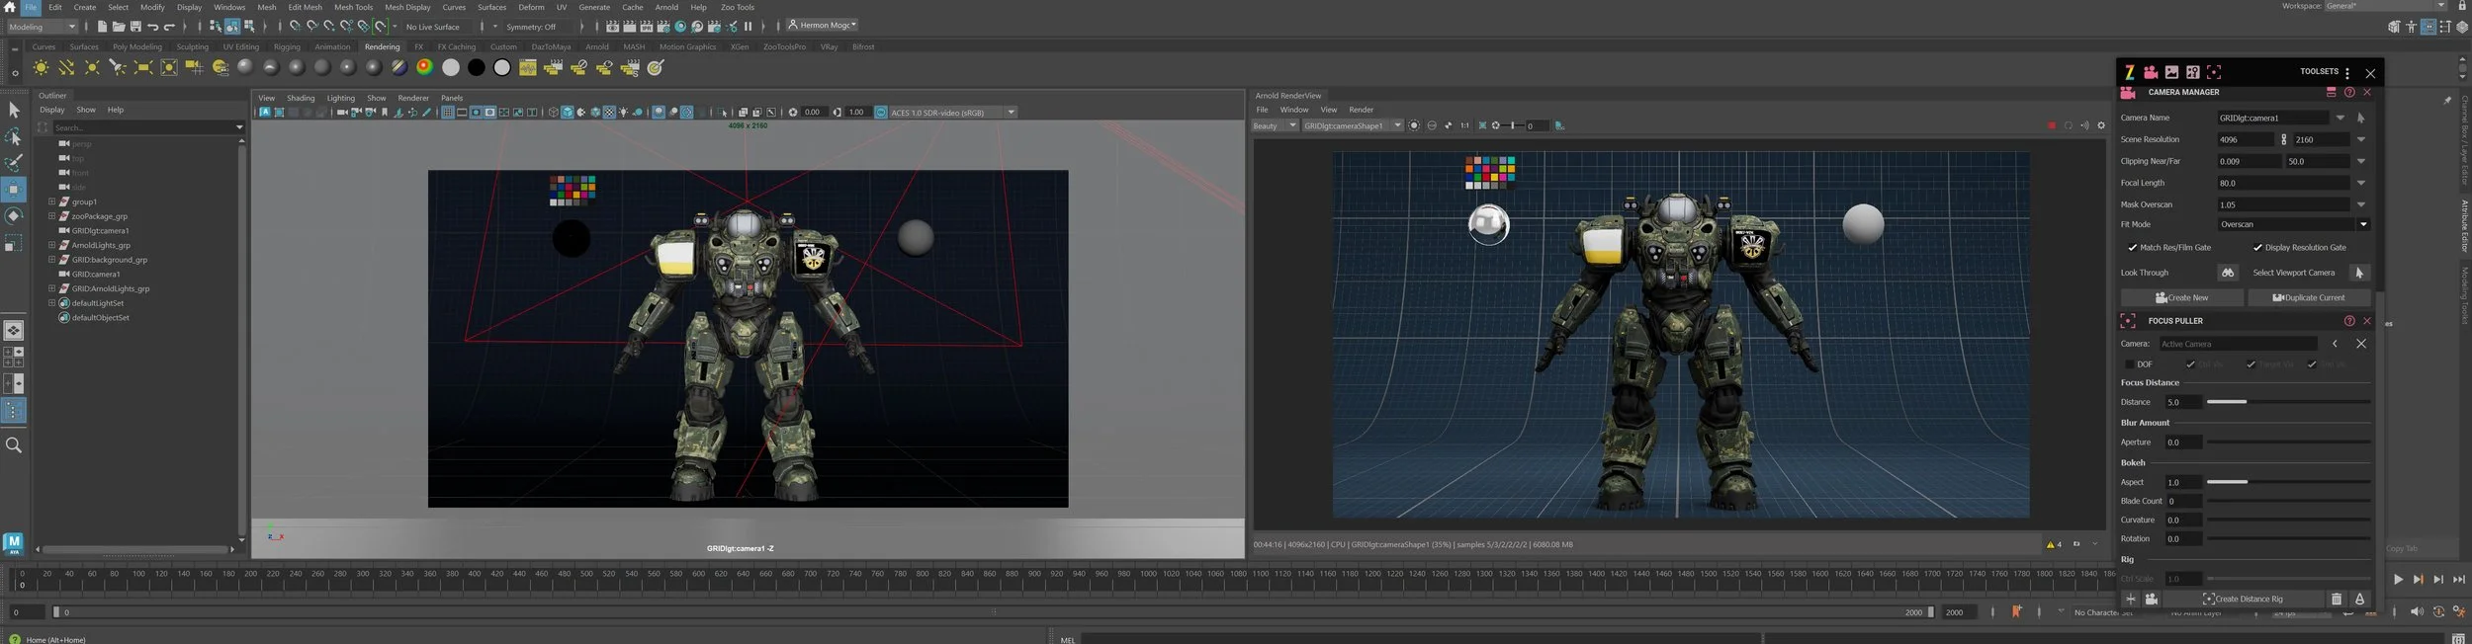Pause rendering with the pause icon
This screenshot has width=2472, height=644.
[x=748, y=27]
